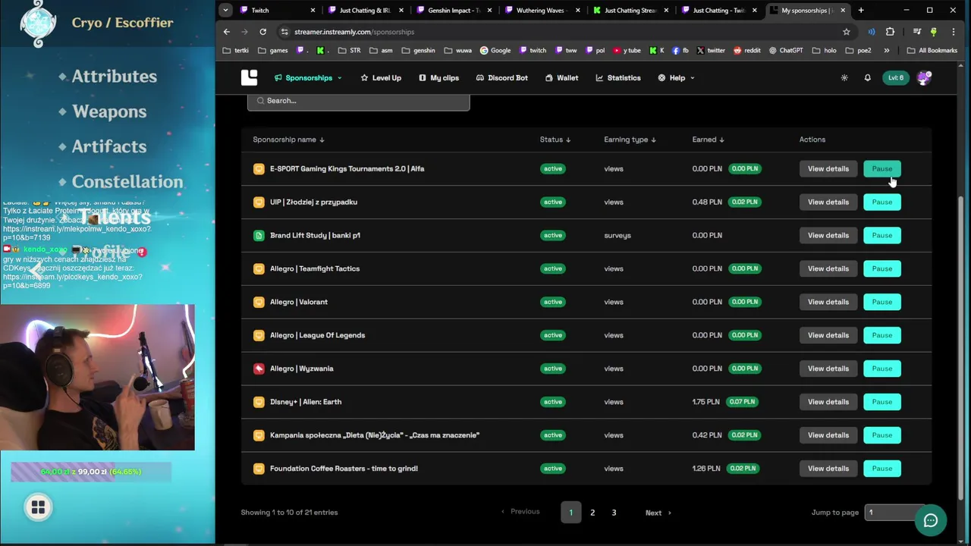Click the red icon of Allegro Wyzwania
Screen dimensions: 971x546
click(x=259, y=369)
